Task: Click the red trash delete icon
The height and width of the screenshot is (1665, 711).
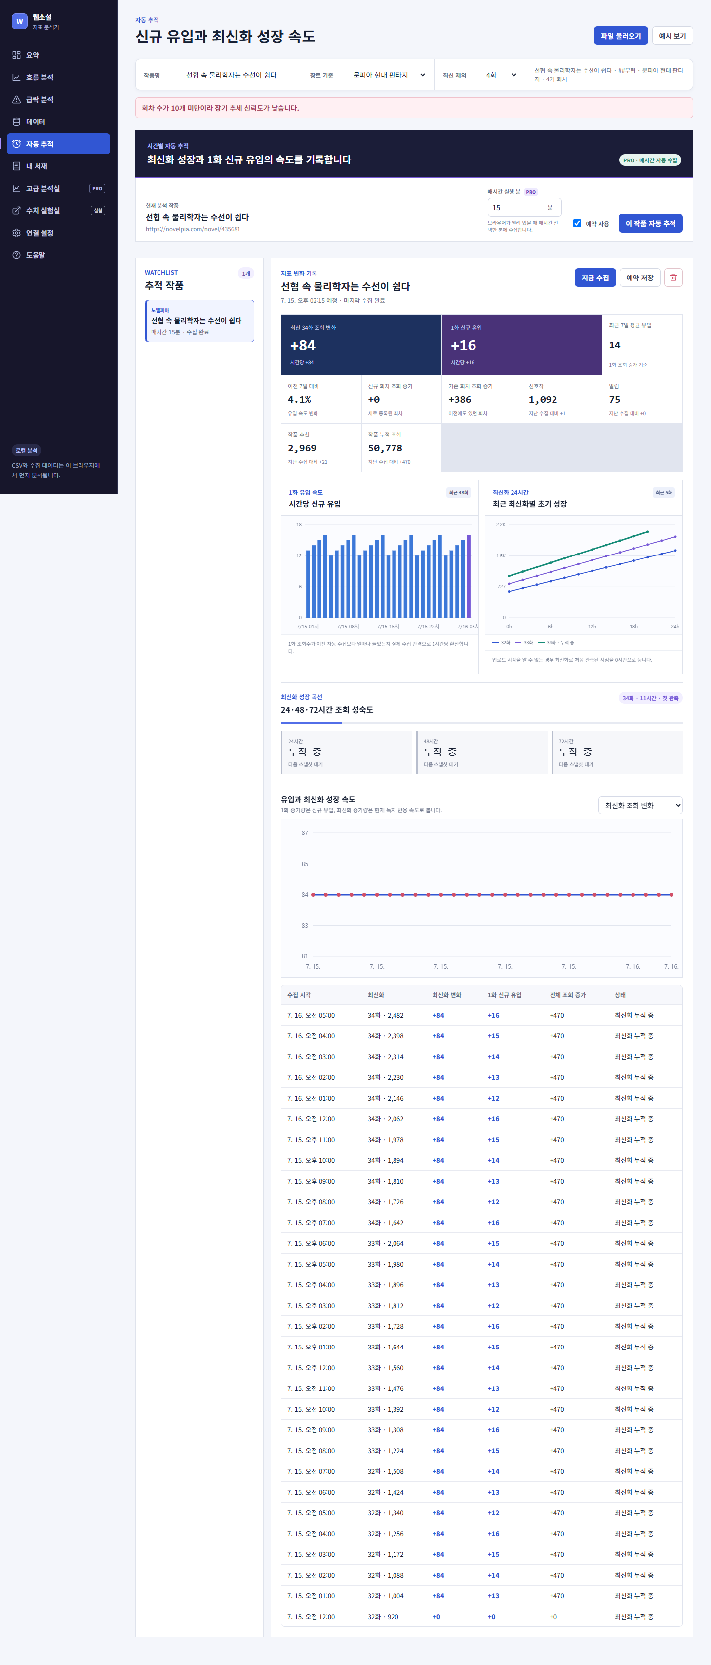Action: pyautogui.click(x=673, y=277)
